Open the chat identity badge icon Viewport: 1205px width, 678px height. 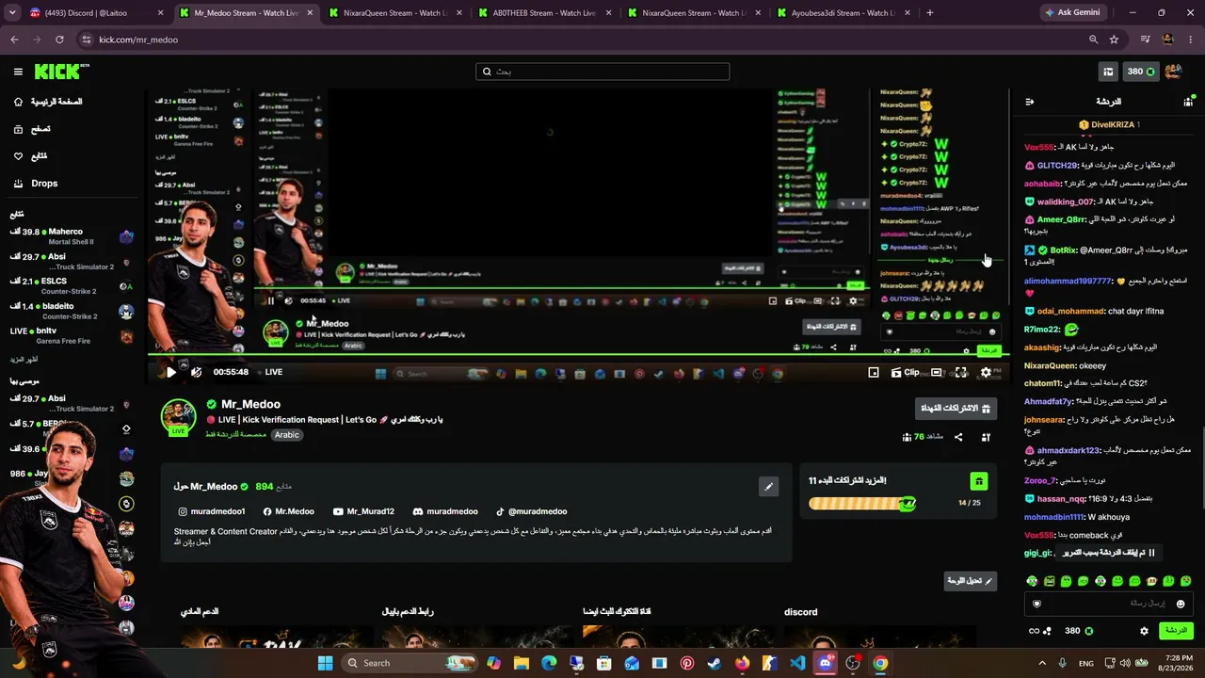[1037, 604]
